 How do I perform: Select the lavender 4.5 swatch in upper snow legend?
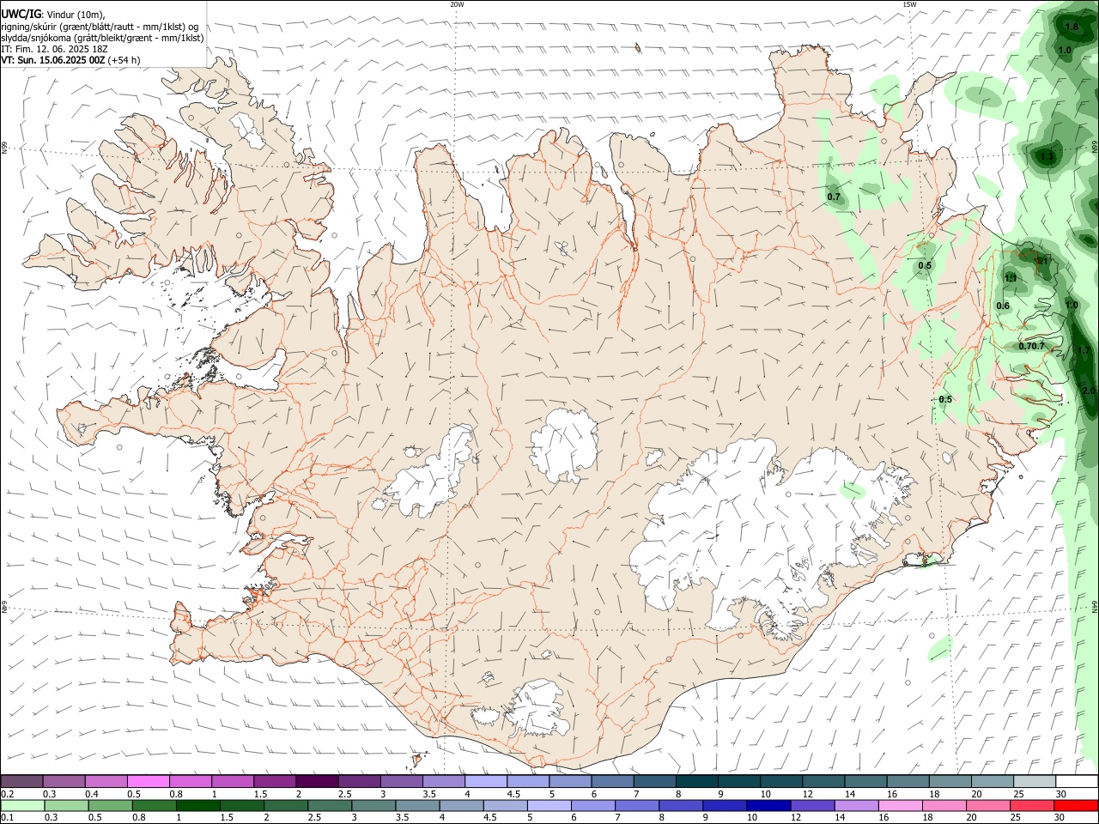(527, 781)
